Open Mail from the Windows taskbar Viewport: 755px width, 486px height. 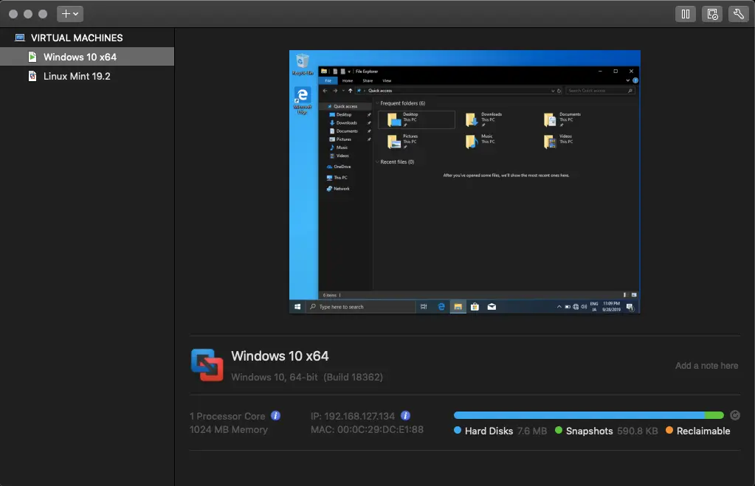point(491,306)
